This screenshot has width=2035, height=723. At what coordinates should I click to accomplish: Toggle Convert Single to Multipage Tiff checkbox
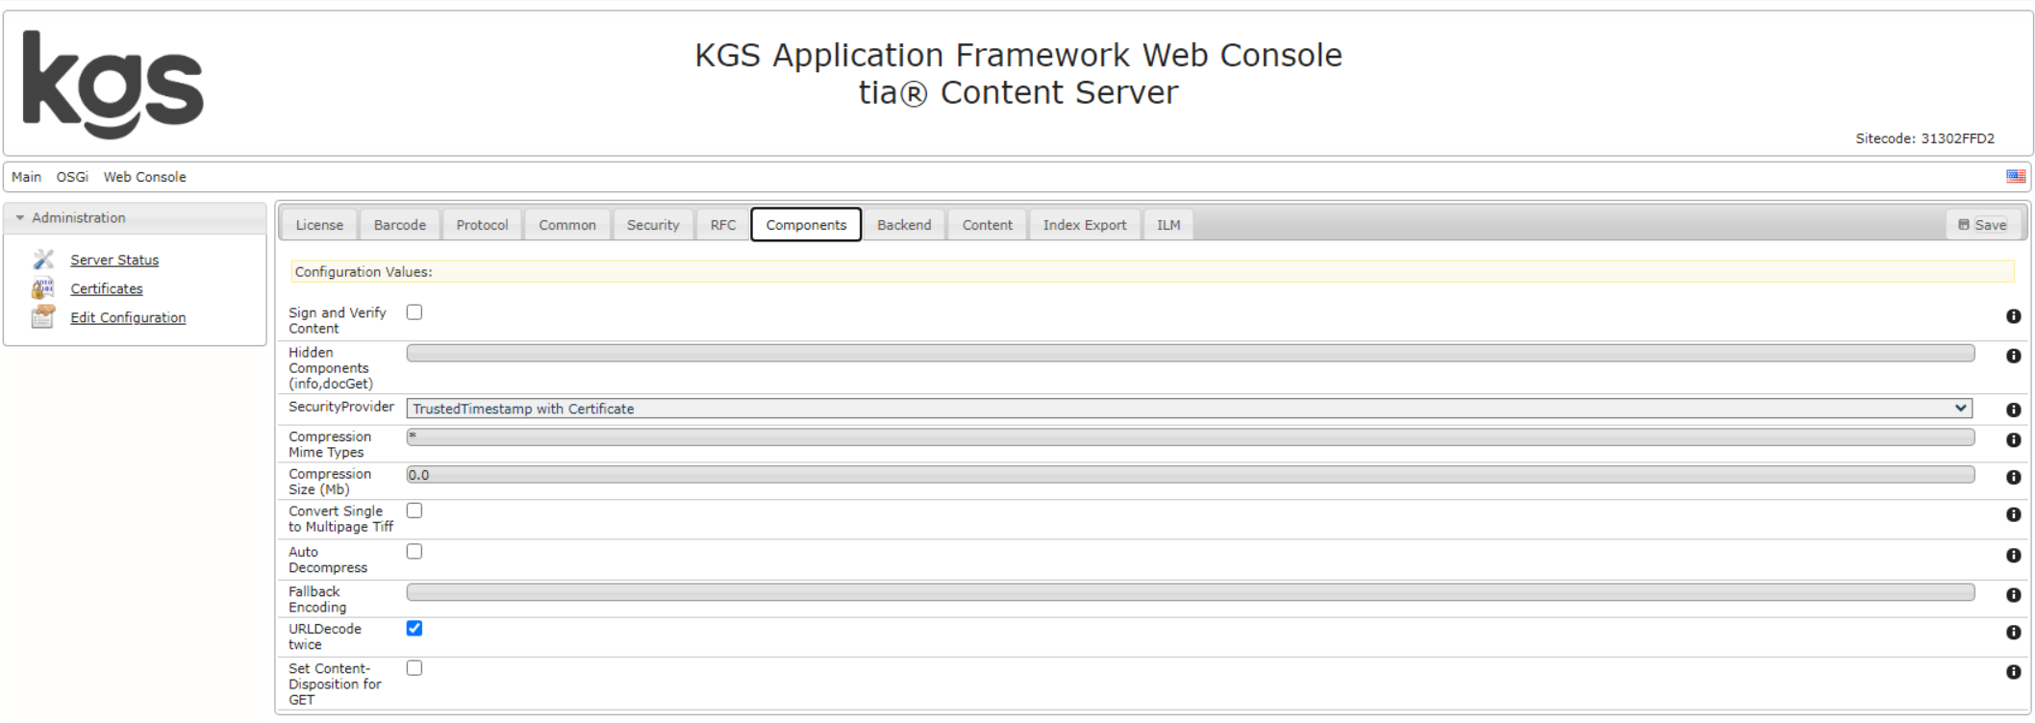pyautogui.click(x=415, y=511)
